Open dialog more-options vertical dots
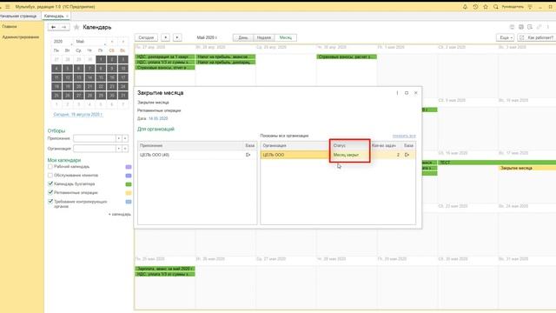 pos(397,93)
